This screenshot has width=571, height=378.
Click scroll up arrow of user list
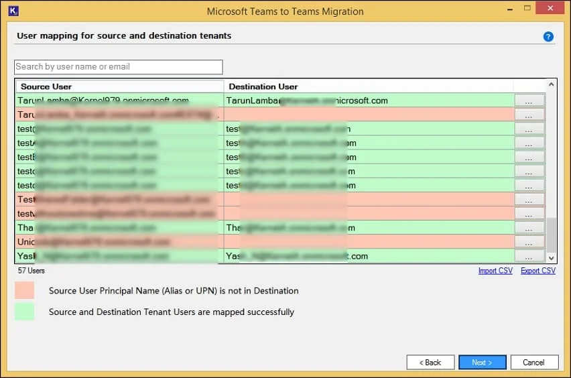[x=552, y=84]
